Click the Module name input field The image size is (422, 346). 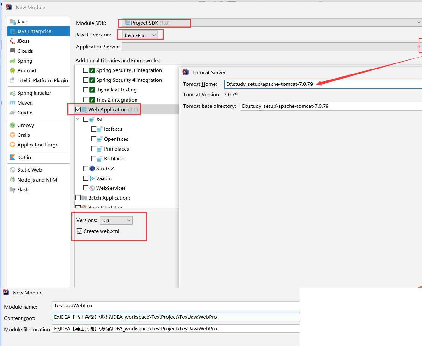(x=175, y=306)
